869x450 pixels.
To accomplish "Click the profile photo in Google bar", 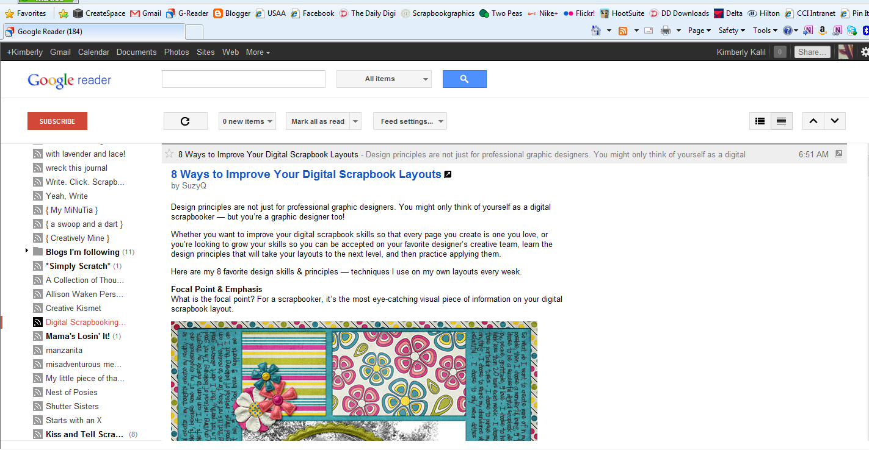I will pyautogui.click(x=846, y=52).
